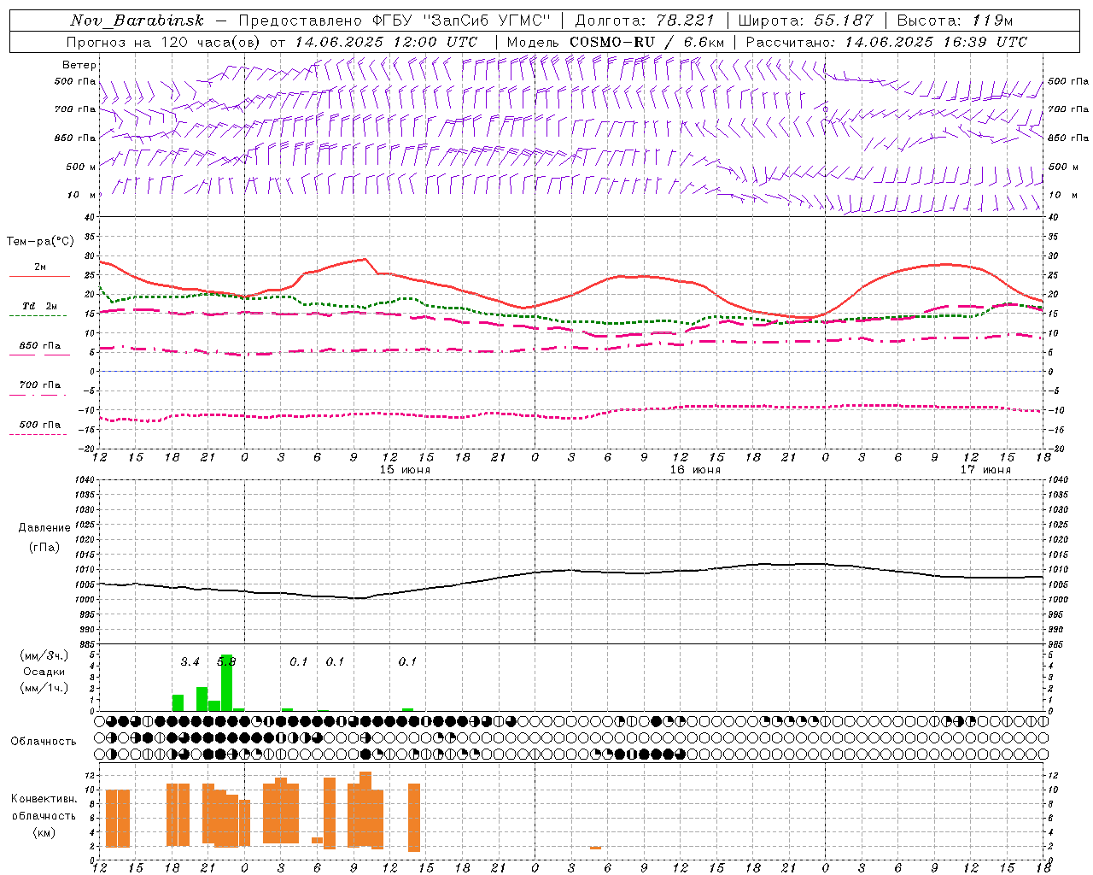Click the 'Высота: 119м' elevation text
This screenshot has height=875, width=1093.
pos(955,21)
